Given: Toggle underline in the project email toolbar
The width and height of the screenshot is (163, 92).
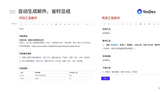Looking at the screenshot, I should click(43, 24).
